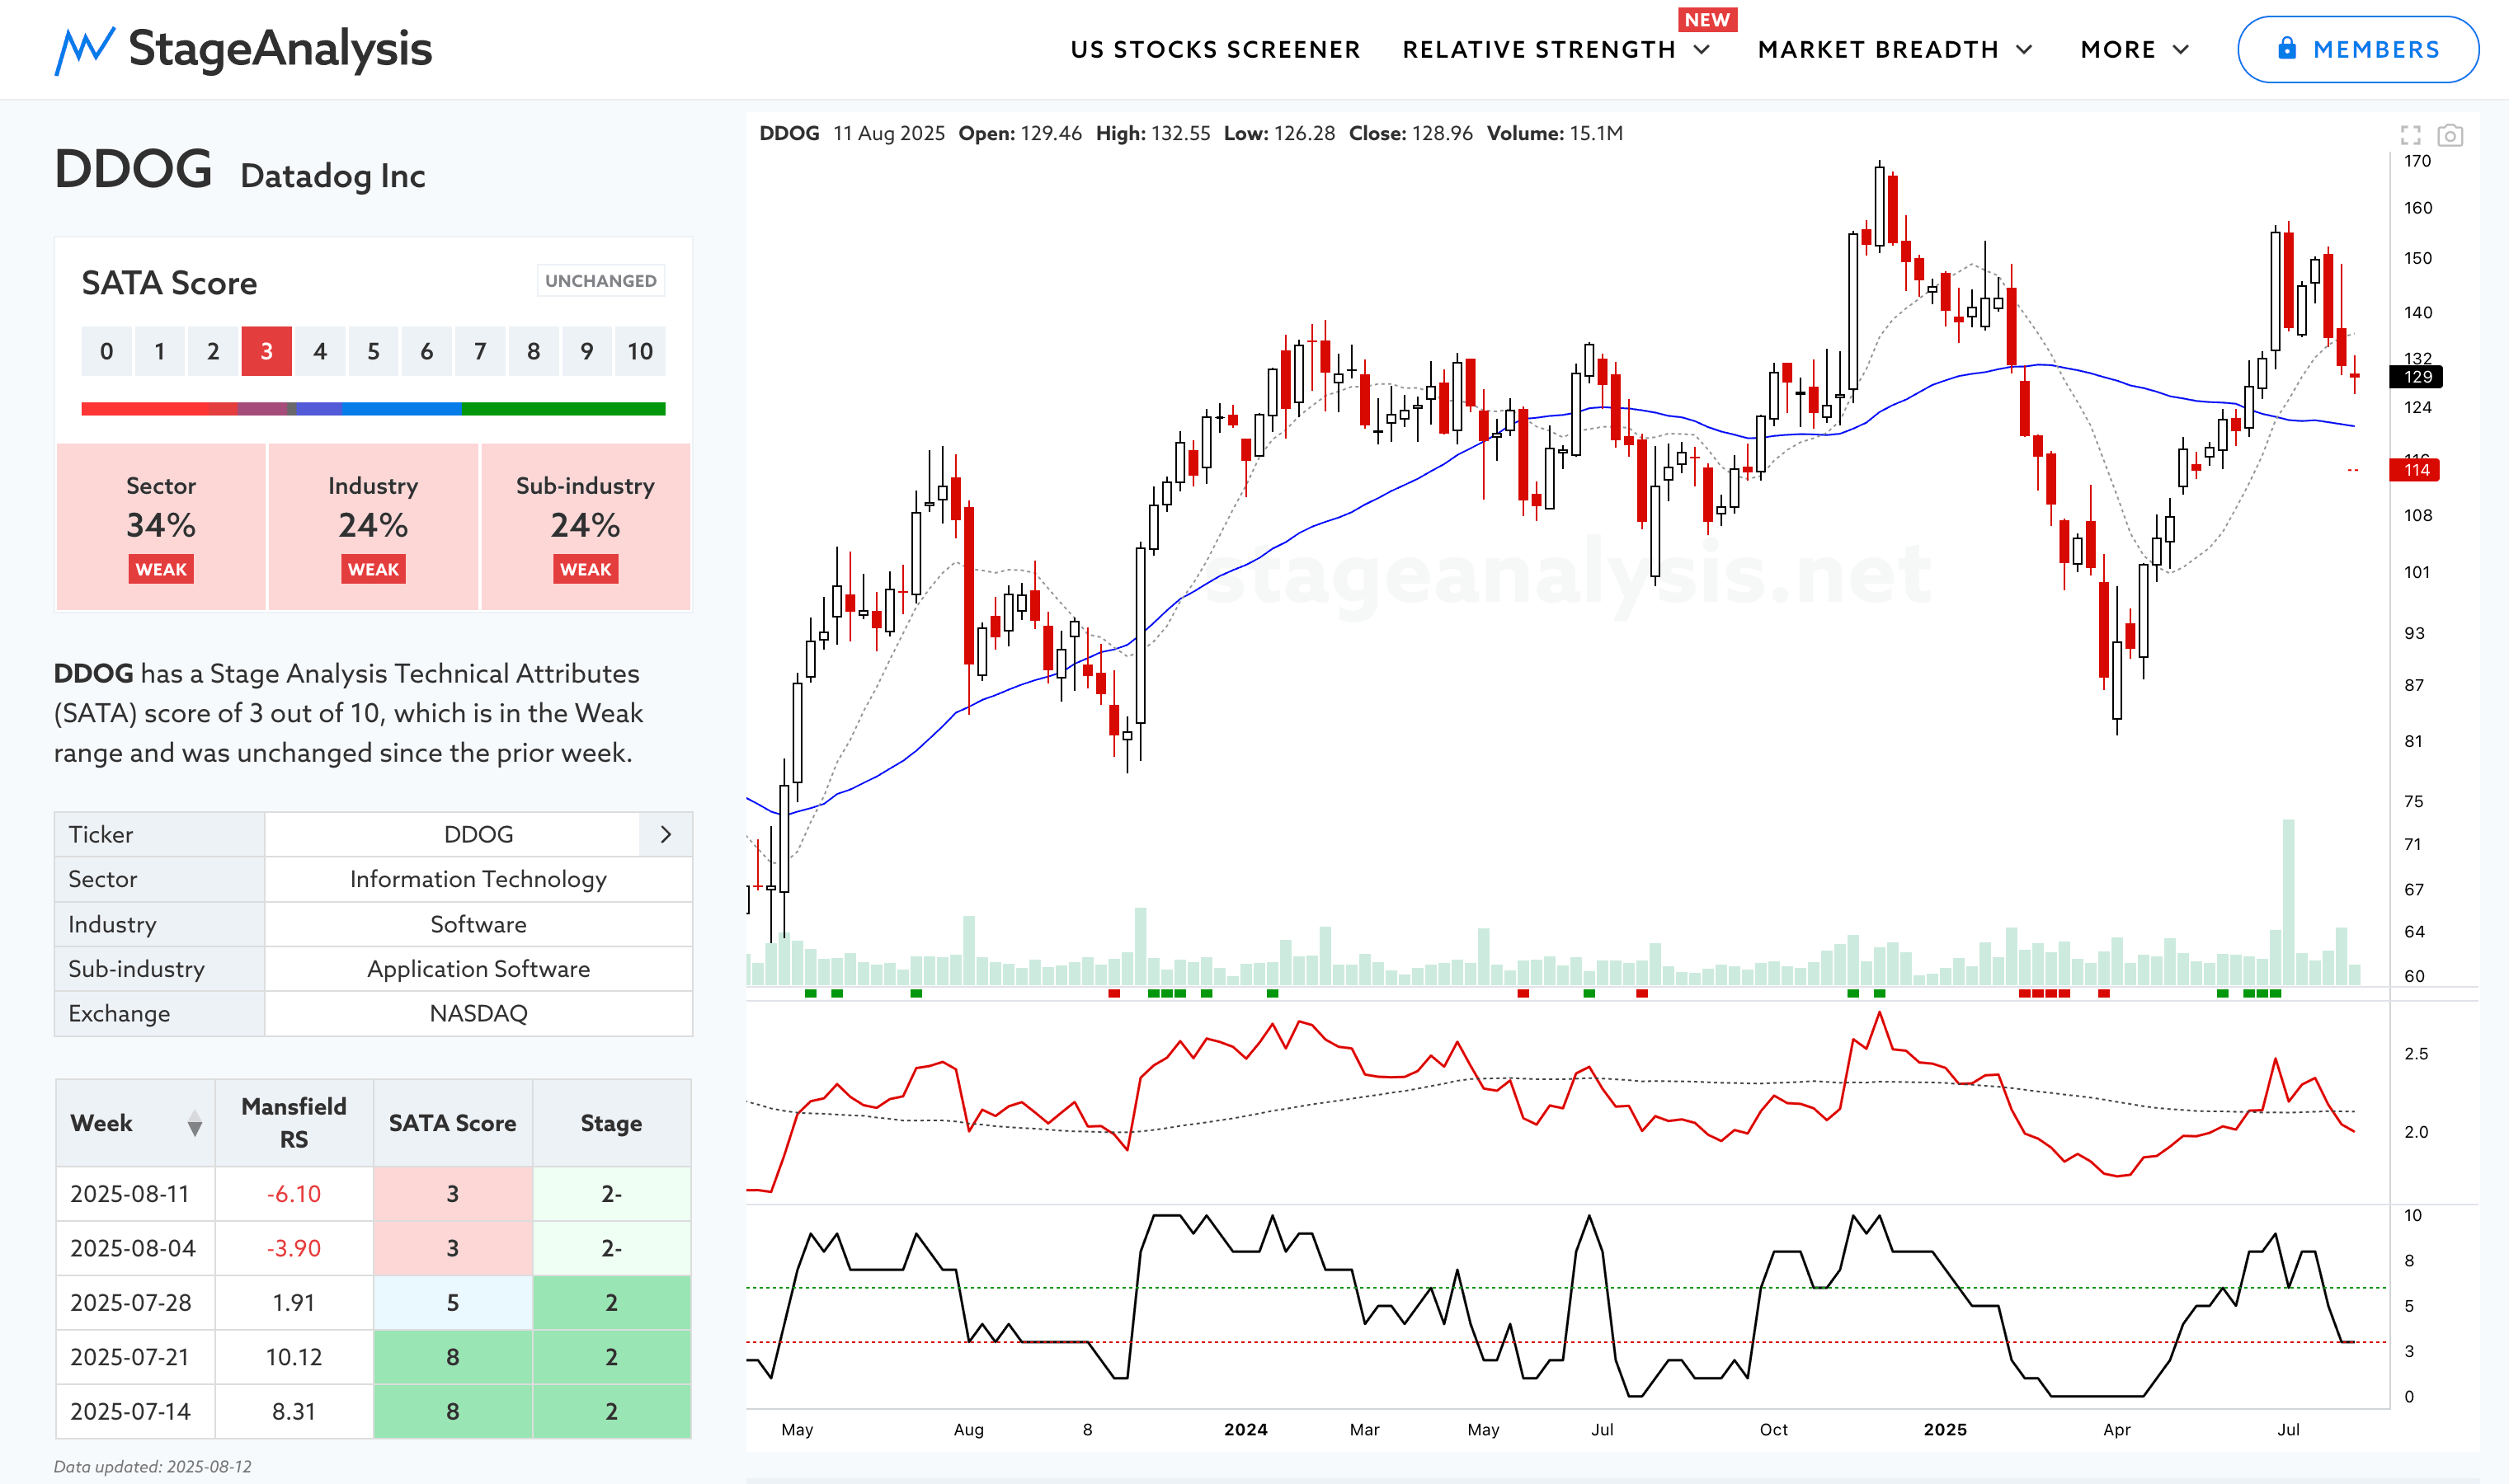Click the NASDAQ exchange cell
This screenshot has height=1484, width=2509.
(478, 1013)
